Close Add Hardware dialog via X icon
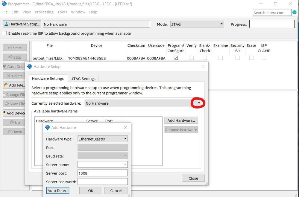The image size is (299, 197). click(x=126, y=127)
